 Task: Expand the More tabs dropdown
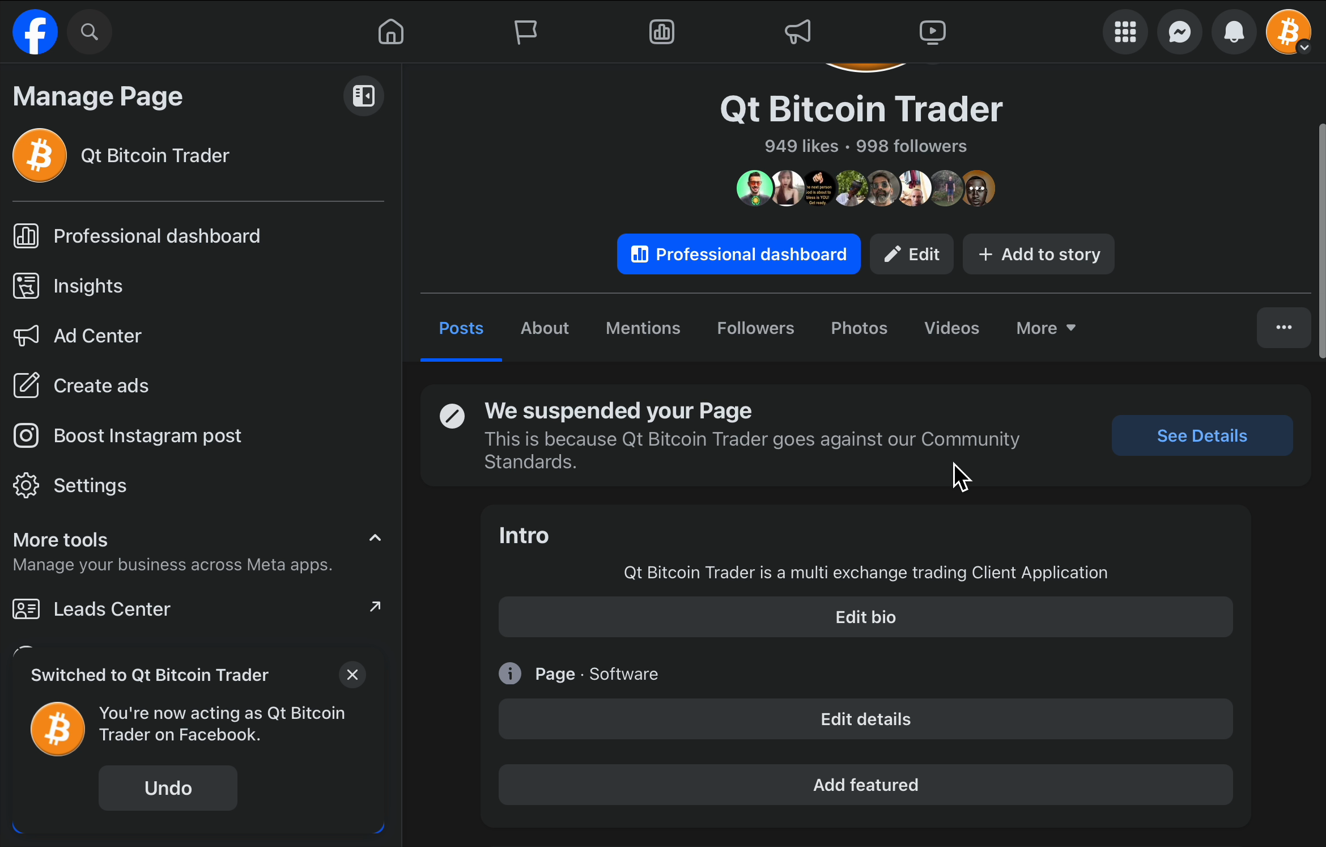tap(1046, 328)
